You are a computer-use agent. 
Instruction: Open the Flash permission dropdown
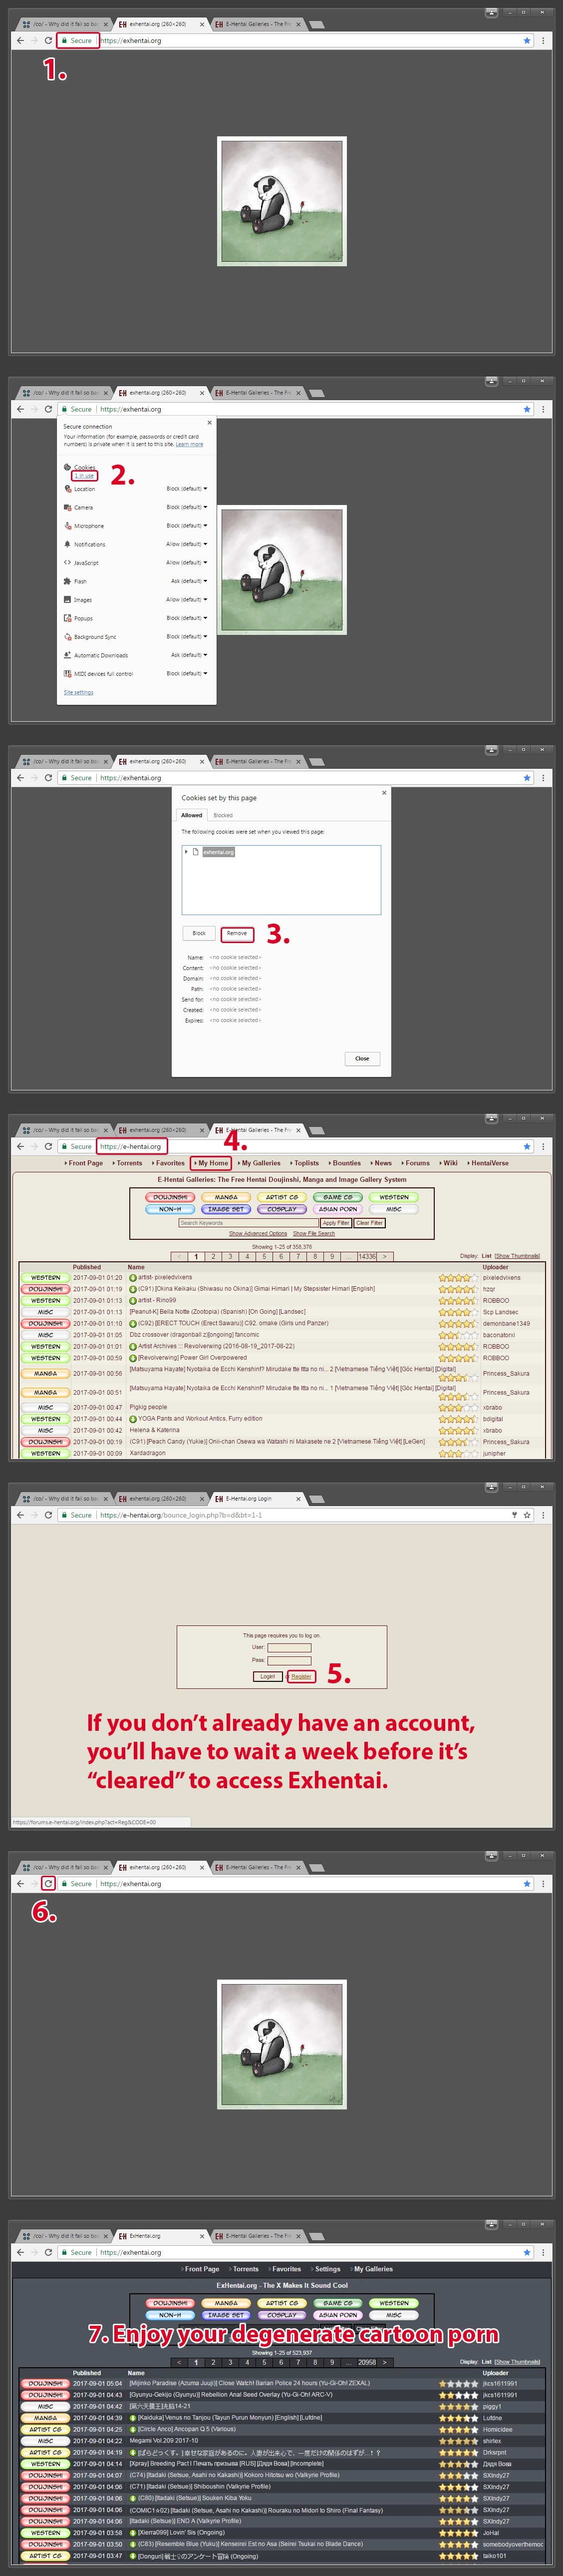pyautogui.click(x=189, y=581)
